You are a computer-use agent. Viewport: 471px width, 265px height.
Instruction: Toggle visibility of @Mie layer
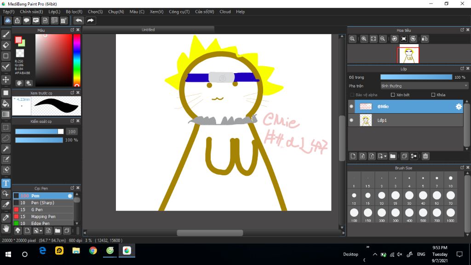(351, 106)
